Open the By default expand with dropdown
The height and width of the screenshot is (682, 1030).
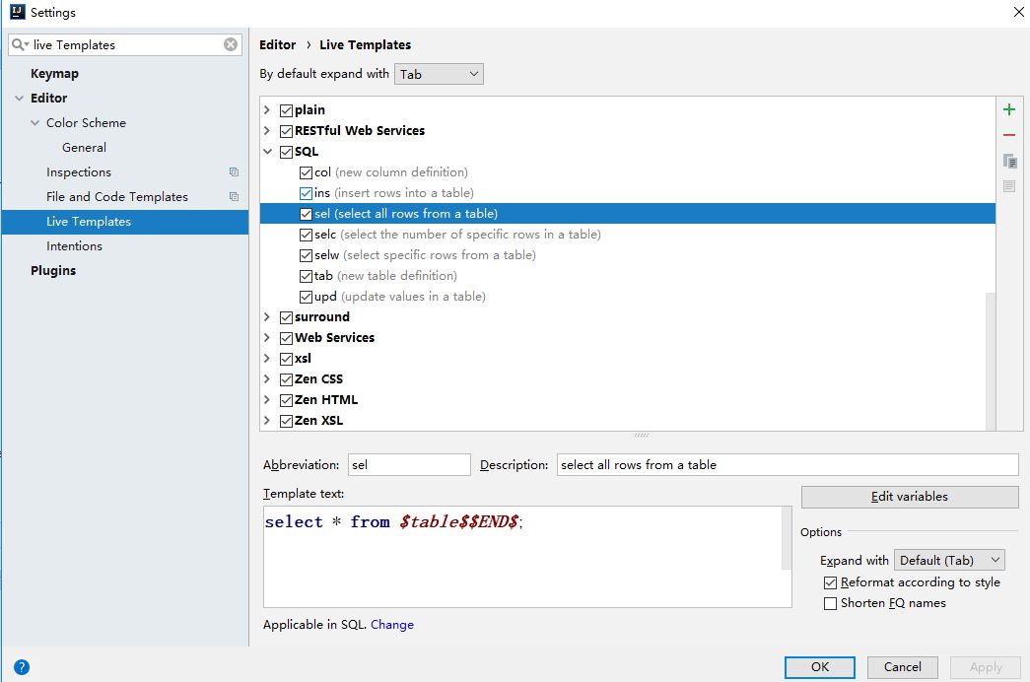[439, 74]
